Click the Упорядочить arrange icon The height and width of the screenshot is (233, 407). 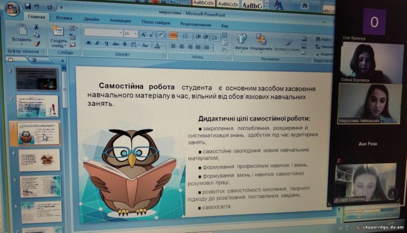tap(261, 40)
